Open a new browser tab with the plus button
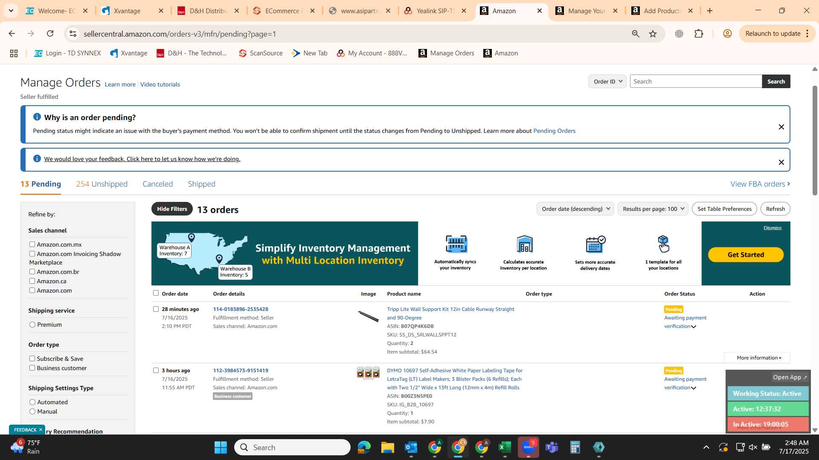 tap(710, 11)
